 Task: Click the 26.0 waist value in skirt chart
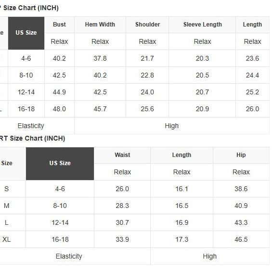(122, 189)
